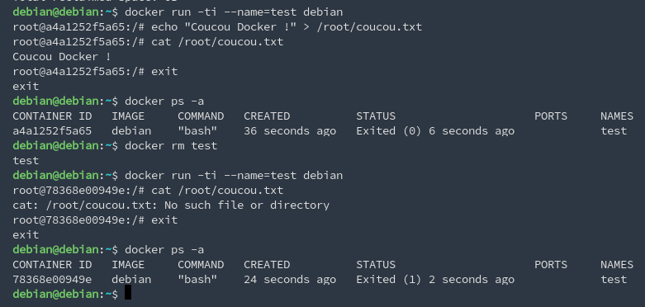Click the 'Exited (0) 6 seconds ago' status
Viewport: 645px width, 307px height.
(435, 131)
